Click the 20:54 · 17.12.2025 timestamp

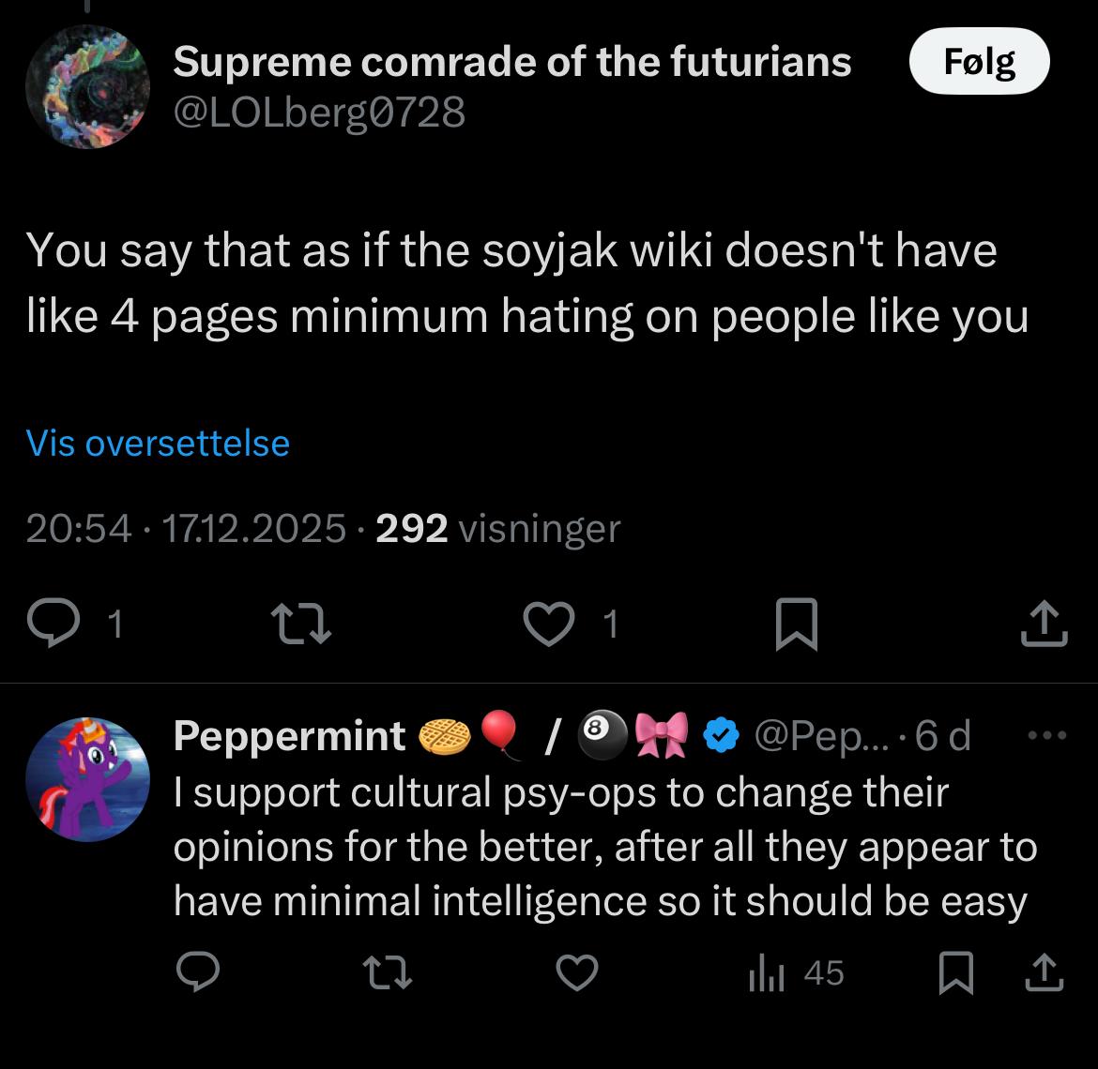tap(185, 529)
